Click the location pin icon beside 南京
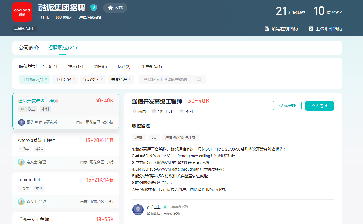The width and height of the screenshot is (363, 224). tap(134, 111)
